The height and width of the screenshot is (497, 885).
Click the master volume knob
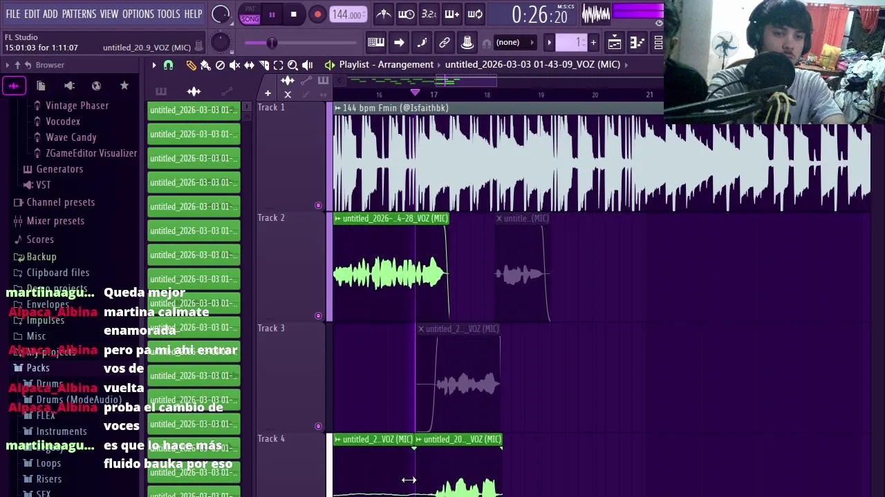click(221, 14)
